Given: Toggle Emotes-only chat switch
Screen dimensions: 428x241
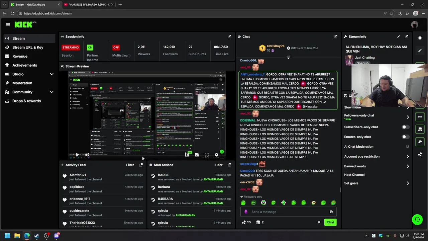Looking at the screenshot, I should tap(405, 137).
